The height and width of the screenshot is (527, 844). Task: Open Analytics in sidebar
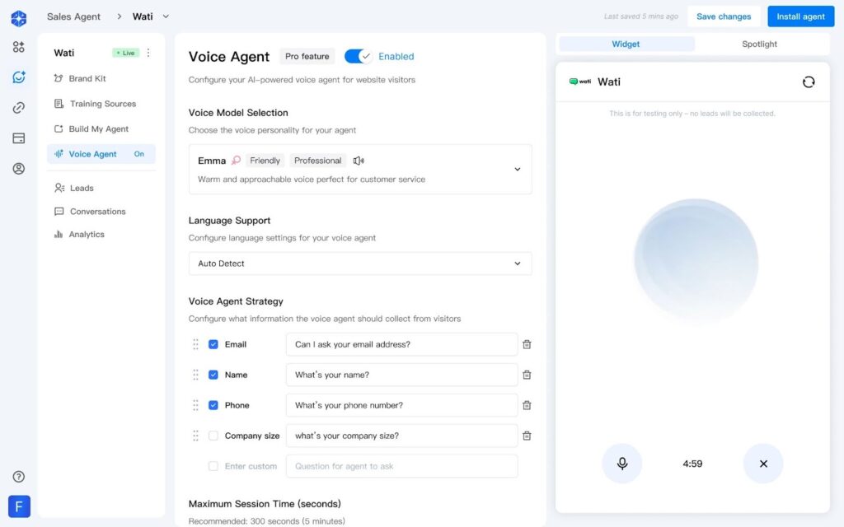(x=101, y=235)
